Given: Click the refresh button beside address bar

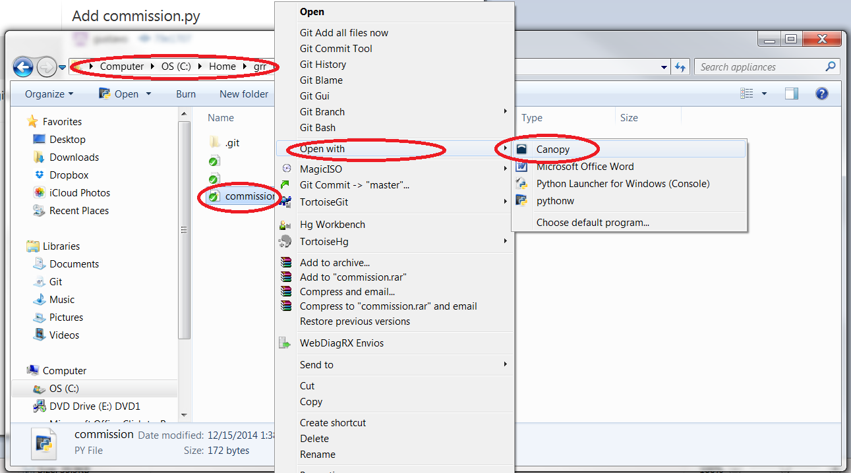Looking at the screenshot, I should [x=680, y=67].
